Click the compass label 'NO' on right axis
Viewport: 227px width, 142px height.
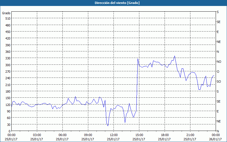click(x=219, y=62)
